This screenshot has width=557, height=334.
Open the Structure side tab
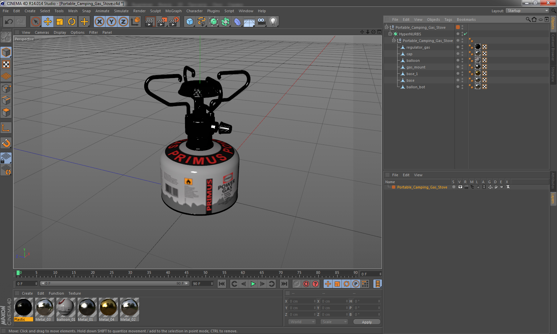tap(553, 74)
